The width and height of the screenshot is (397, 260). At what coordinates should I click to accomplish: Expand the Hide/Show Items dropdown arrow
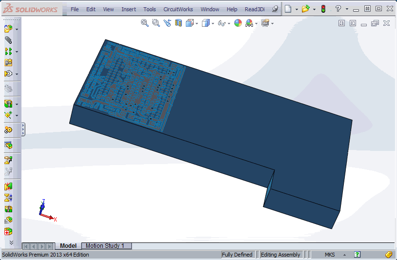coord(229,23)
